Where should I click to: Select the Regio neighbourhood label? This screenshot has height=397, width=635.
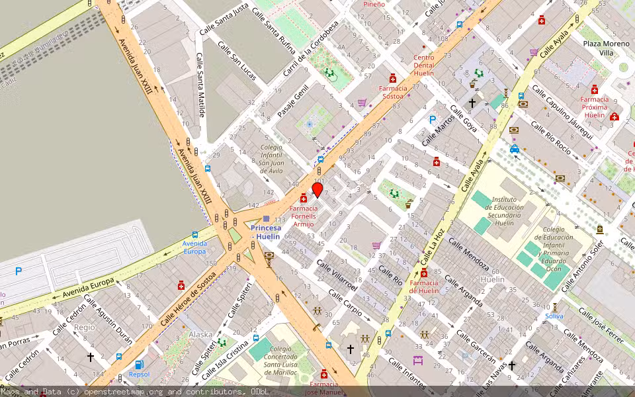(x=85, y=328)
